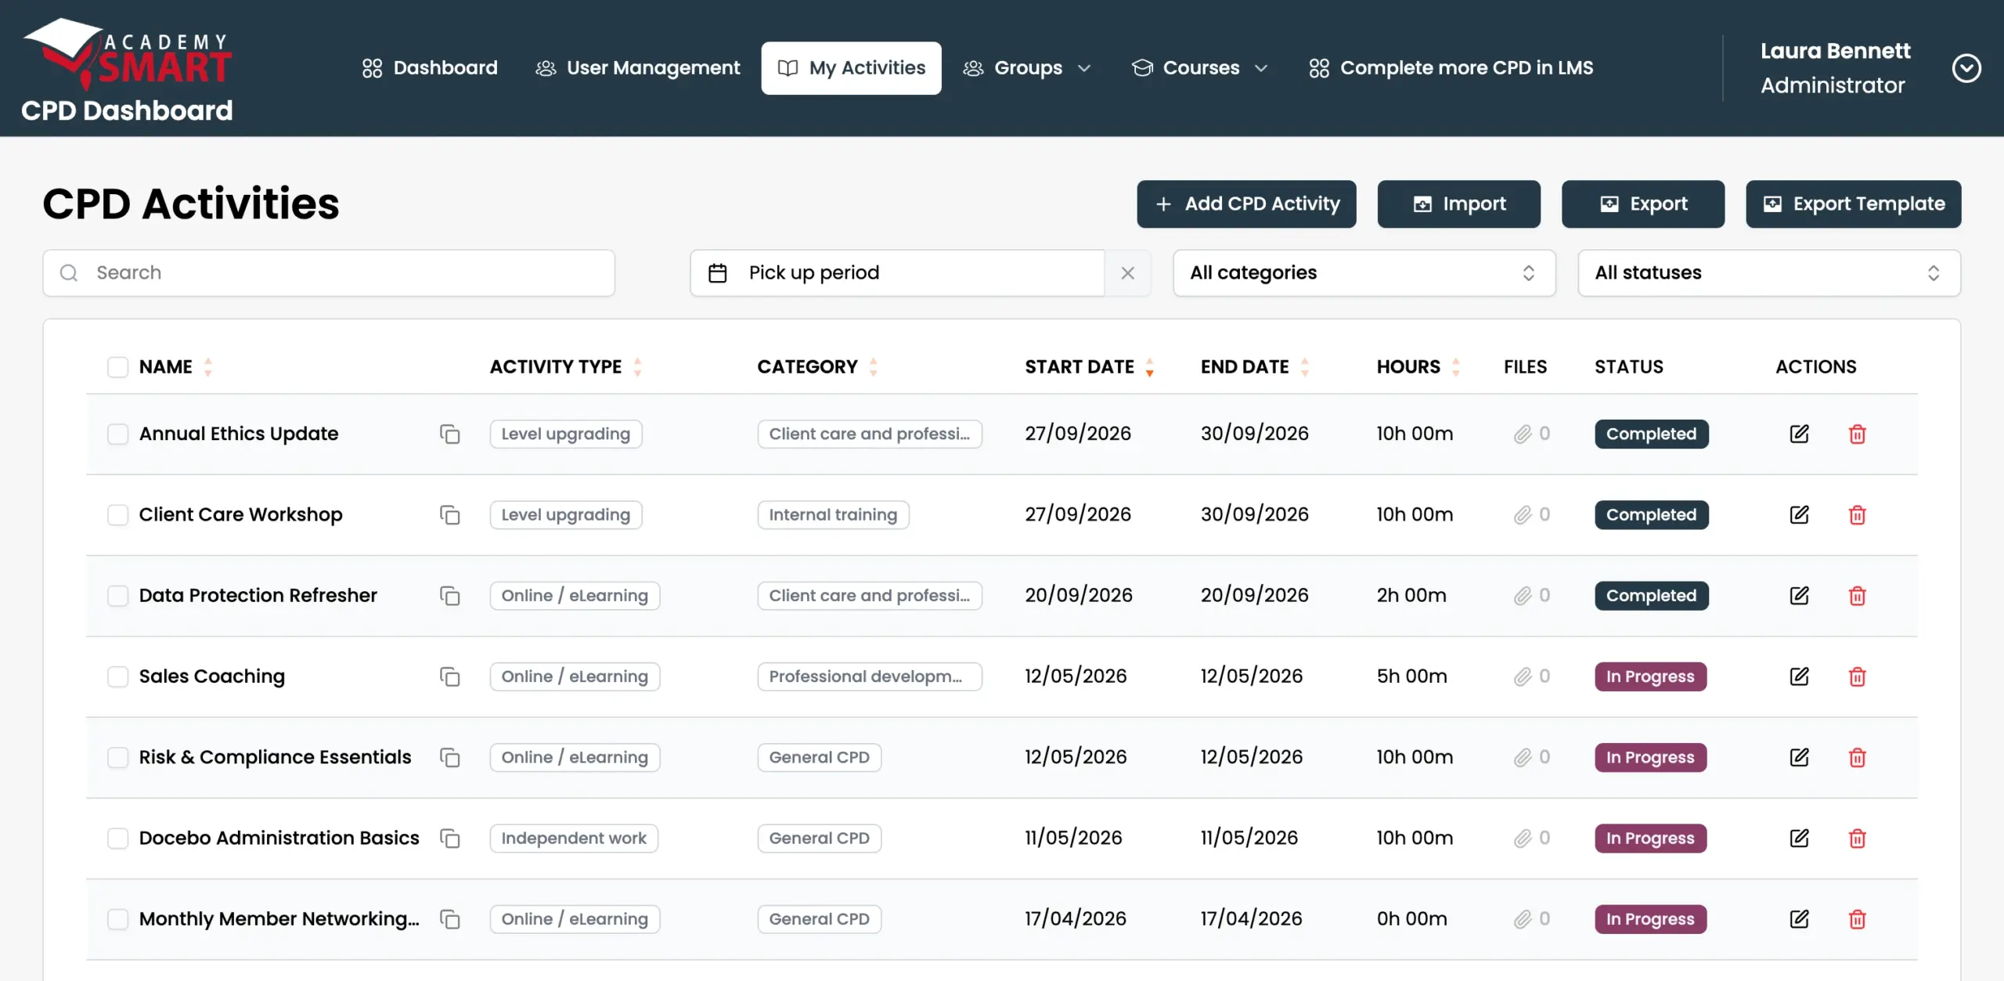
Task: Sort by the Start Date column
Action: (1089, 367)
